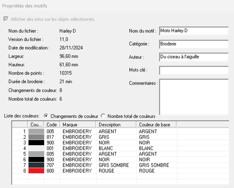
Task: Select 'Changements de couleur' radio button
Action: [46, 116]
